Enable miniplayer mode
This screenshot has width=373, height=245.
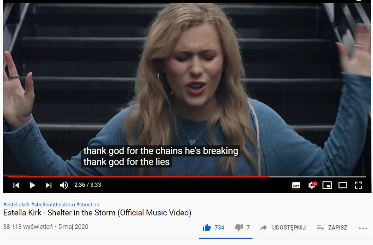(327, 185)
